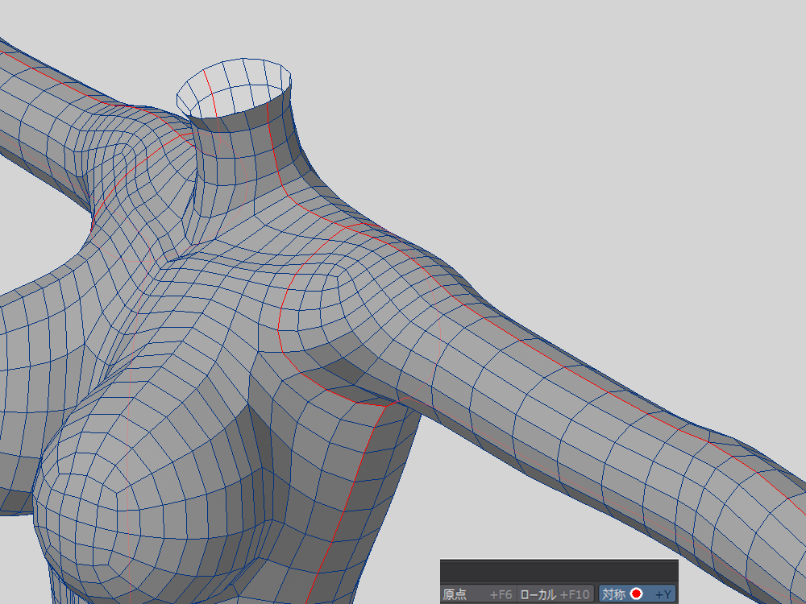Click the +Y axis label on 対称
The image size is (806, 604).
pos(663,594)
